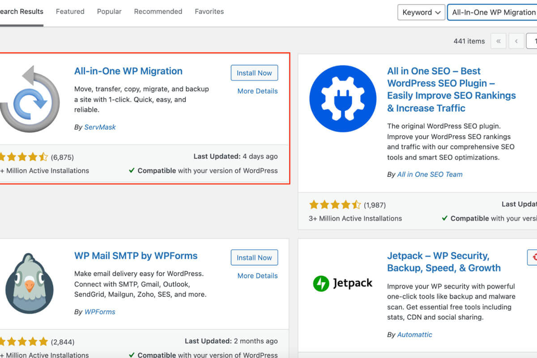
Task: Focus the plugin search field
Action: pyautogui.click(x=492, y=13)
